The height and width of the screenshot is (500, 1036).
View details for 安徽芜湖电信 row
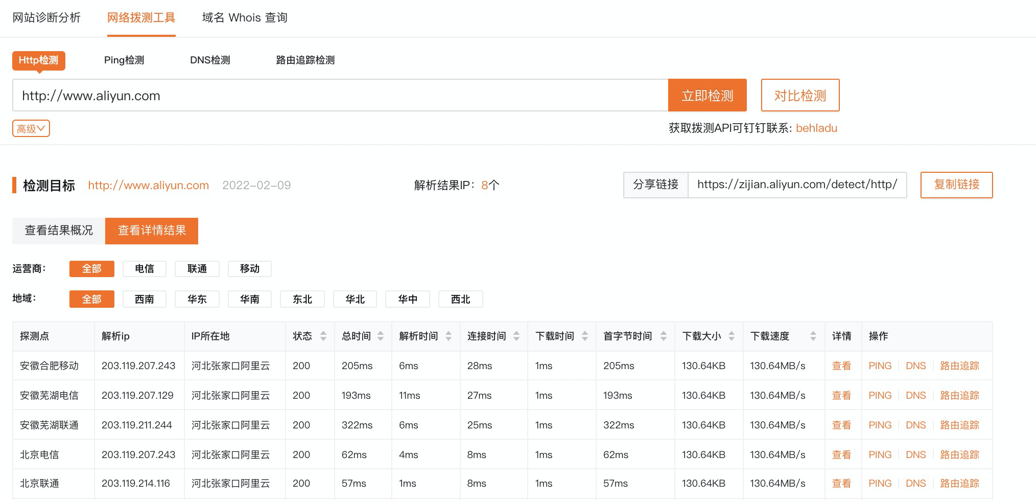(x=841, y=395)
